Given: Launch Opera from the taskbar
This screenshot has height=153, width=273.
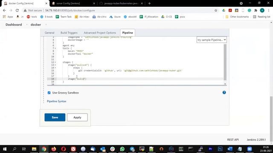Looking at the screenshot, I should tap(64, 149).
